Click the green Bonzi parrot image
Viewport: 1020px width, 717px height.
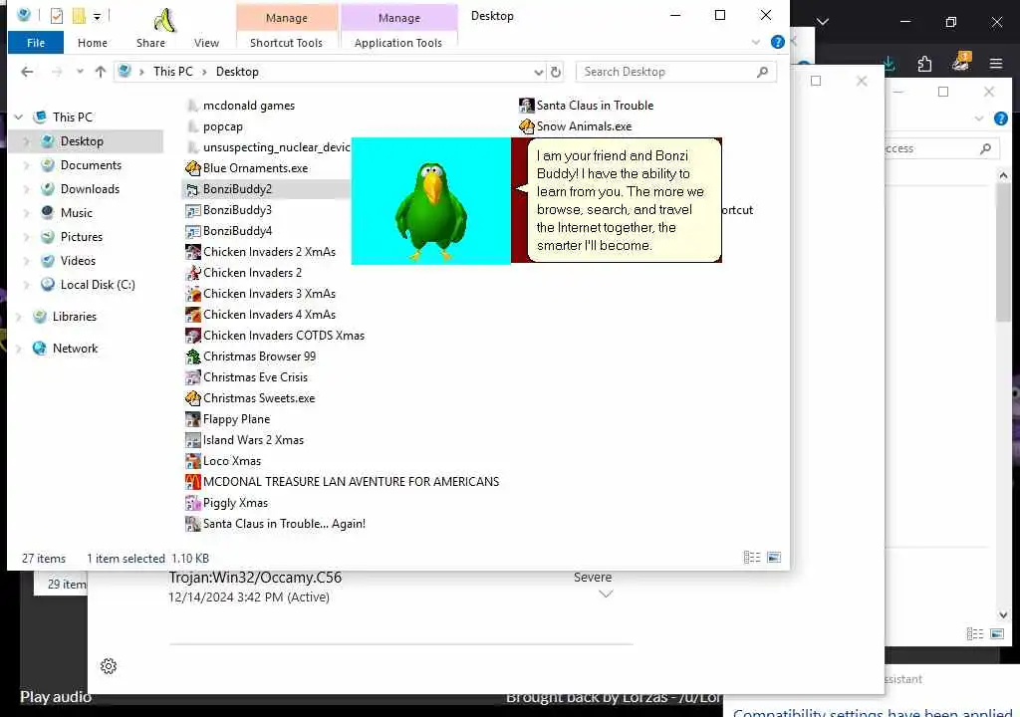430,213
